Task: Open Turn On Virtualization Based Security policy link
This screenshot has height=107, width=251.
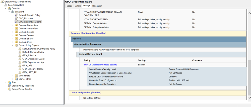Action: (x=100, y=65)
